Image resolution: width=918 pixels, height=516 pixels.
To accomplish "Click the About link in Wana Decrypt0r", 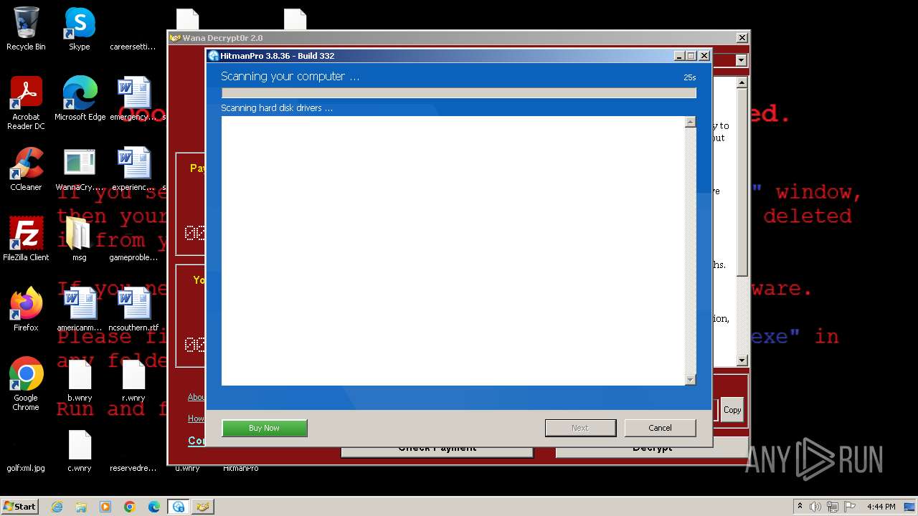I will point(197,397).
